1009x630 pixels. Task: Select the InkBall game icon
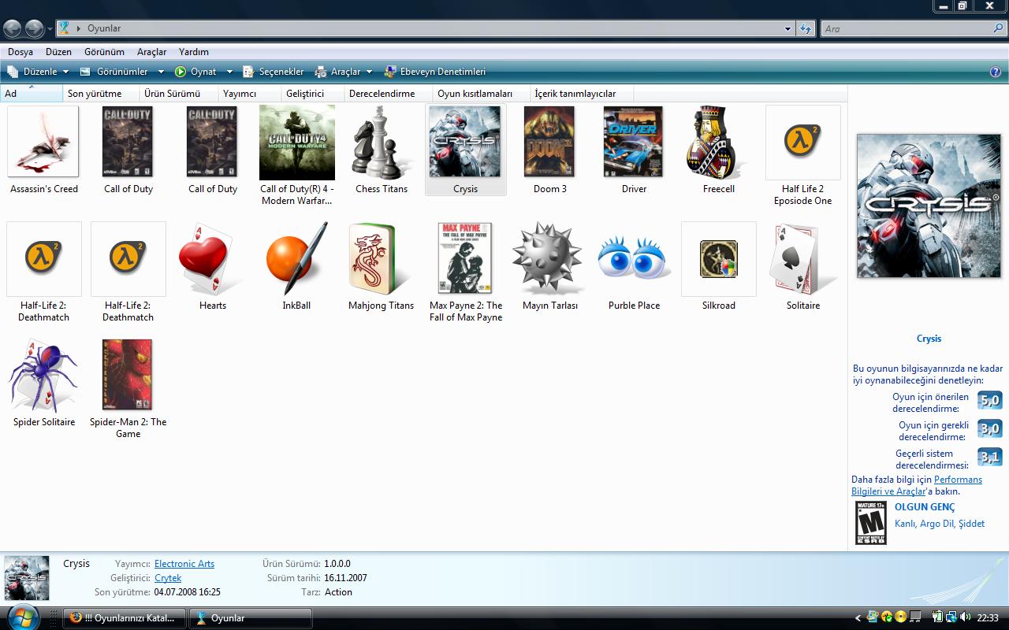pyautogui.click(x=296, y=259)
